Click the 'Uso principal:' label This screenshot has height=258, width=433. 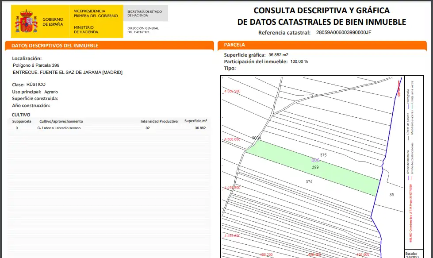27,92
